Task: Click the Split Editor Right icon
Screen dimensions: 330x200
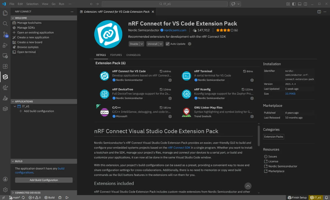Action: click(x=319, y=12)
